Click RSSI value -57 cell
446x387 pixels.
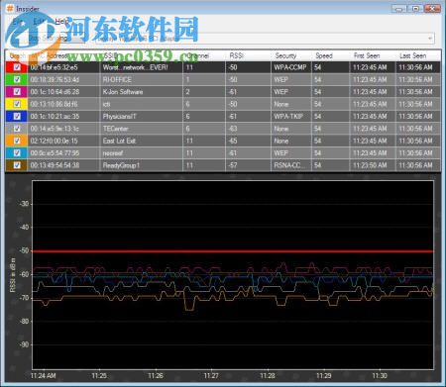(x=248, y=165)
